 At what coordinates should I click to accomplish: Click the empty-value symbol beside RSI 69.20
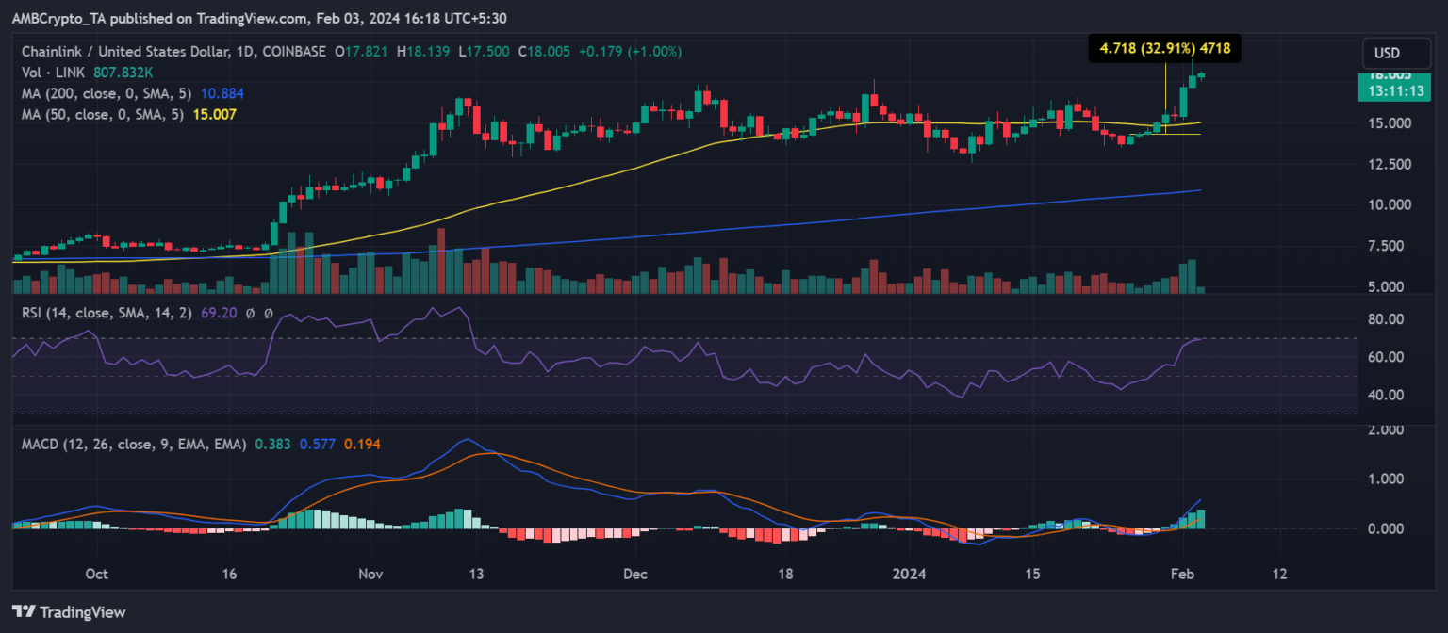pos(251,314)
